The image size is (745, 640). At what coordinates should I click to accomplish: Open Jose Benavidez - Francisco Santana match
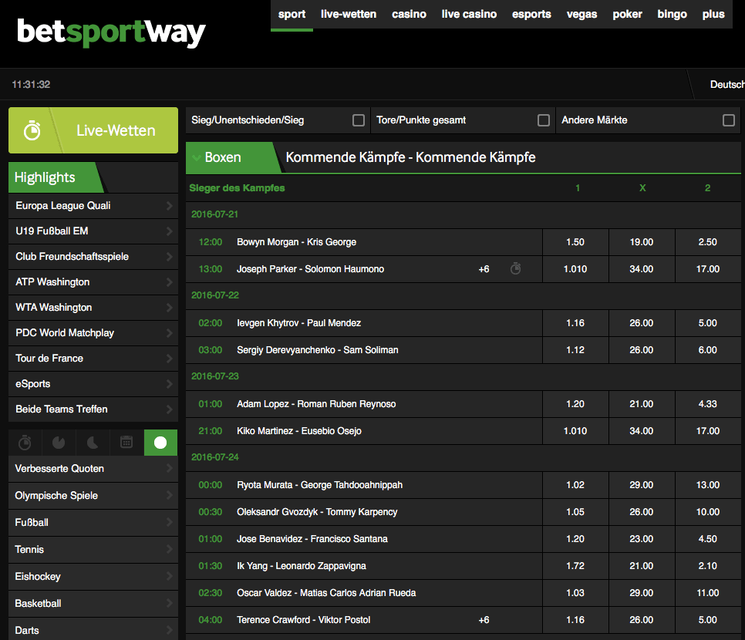(312, 539)
